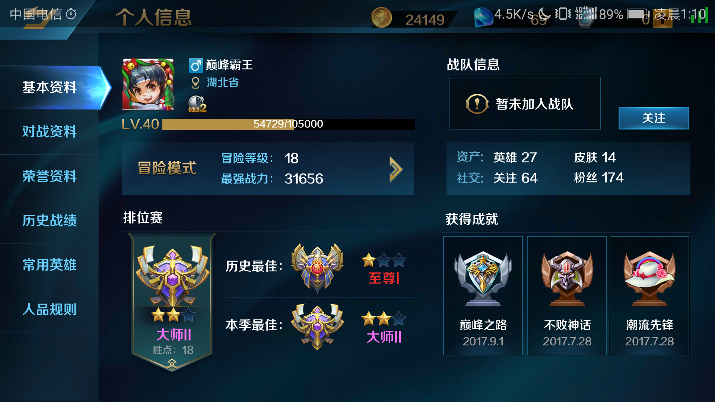Image resolution: width=715 pixels, height=402 pixels.
Task: Open the 巅峰之路 achievement card
Action: pyautogui.click(x=483, y=296)
